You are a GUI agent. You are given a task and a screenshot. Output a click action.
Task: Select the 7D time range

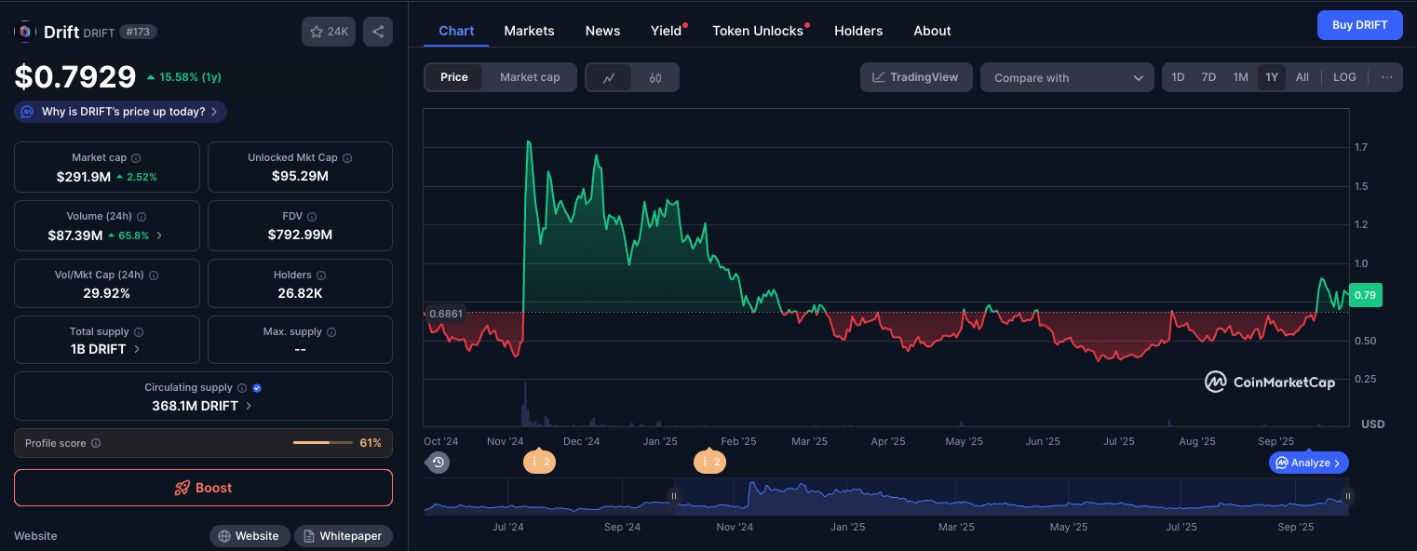(1208, 77)
